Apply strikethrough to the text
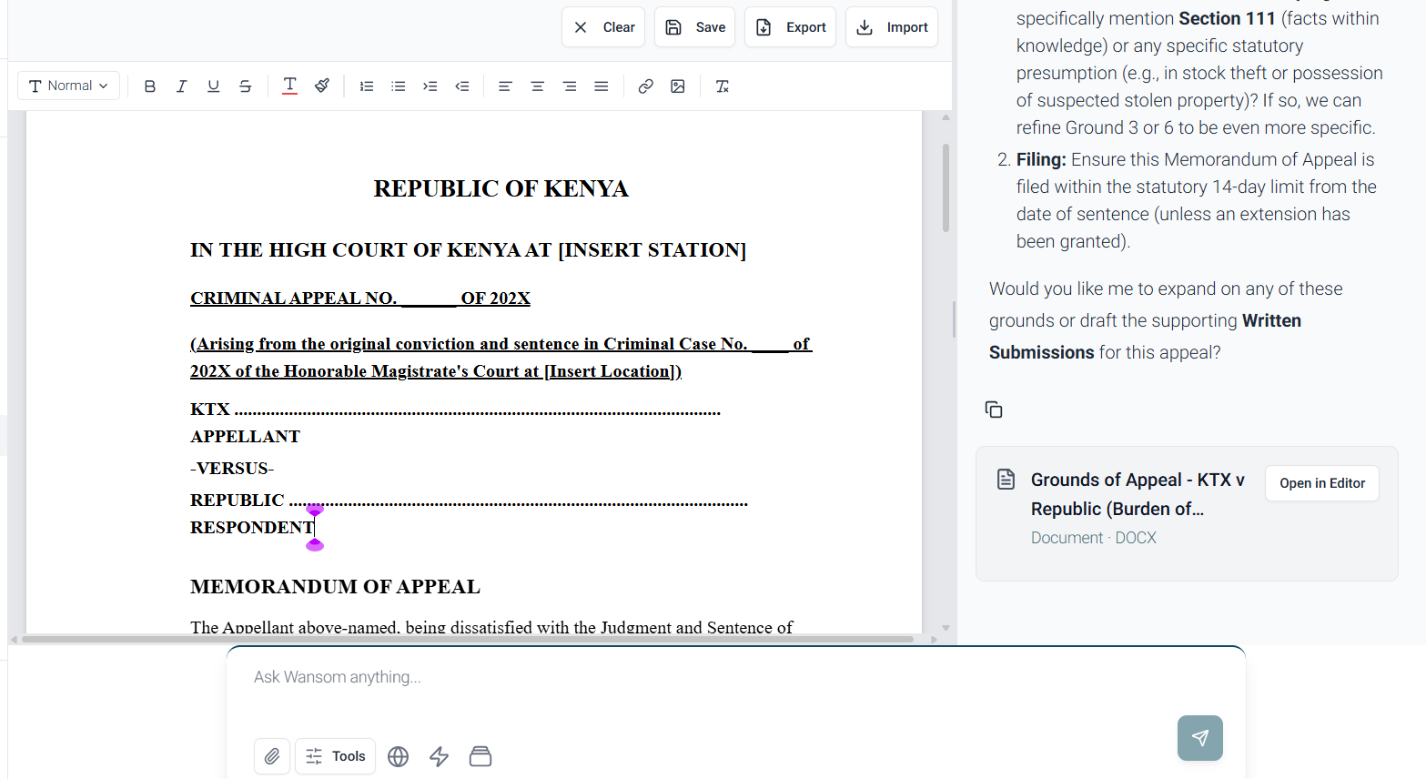Viewport: 1426px width, 779px height. tap(246, 86)
